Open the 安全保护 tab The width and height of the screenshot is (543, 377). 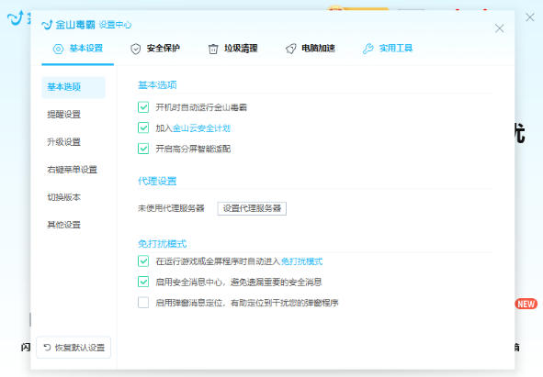point(155,49)
